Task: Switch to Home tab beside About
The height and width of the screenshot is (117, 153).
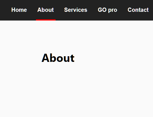Action: click(x=19, y=10)
